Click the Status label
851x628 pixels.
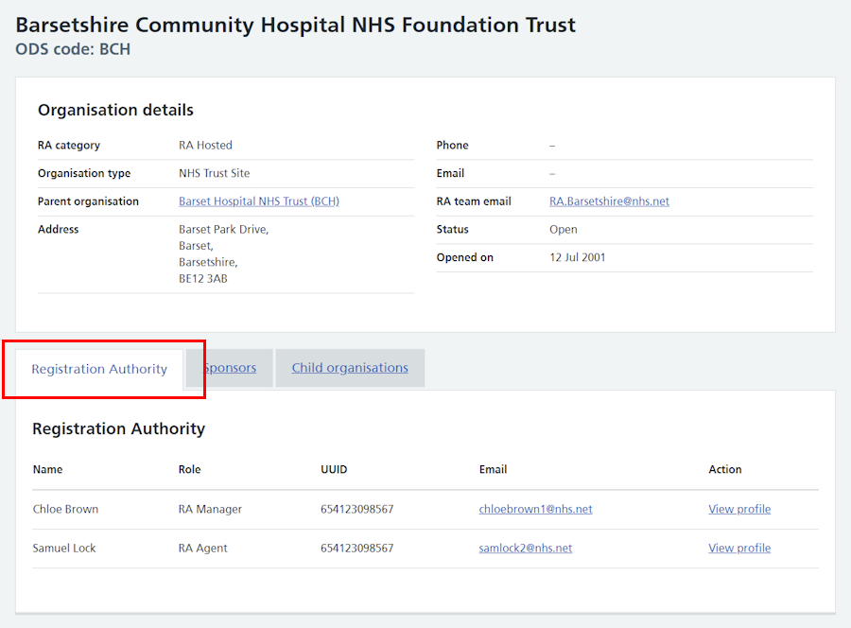(452, 230)
